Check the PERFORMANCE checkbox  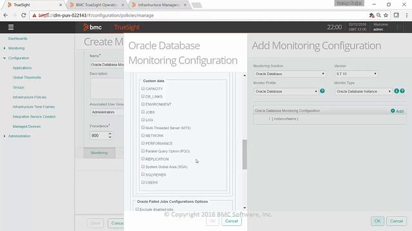click(143, 143)
